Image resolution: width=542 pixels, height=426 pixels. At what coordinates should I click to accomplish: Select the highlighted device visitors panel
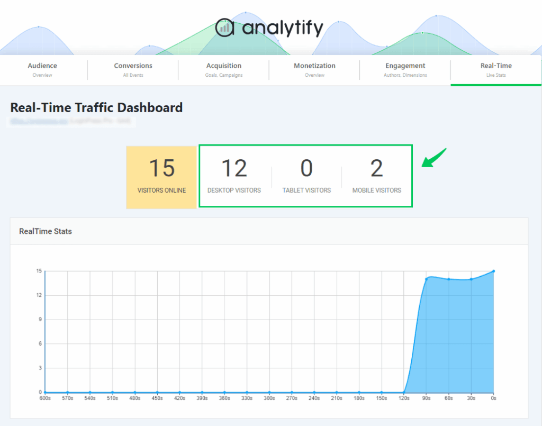click(305, 176)
